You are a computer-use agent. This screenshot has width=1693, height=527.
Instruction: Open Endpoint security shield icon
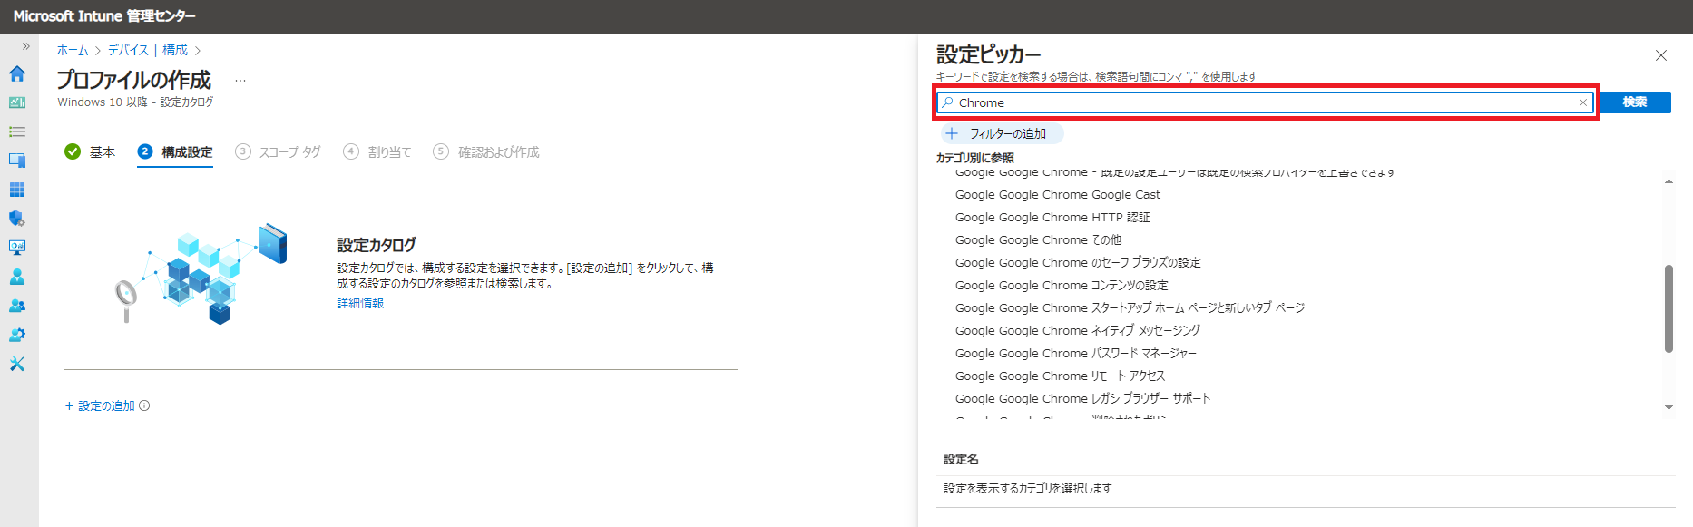point(16,219)
